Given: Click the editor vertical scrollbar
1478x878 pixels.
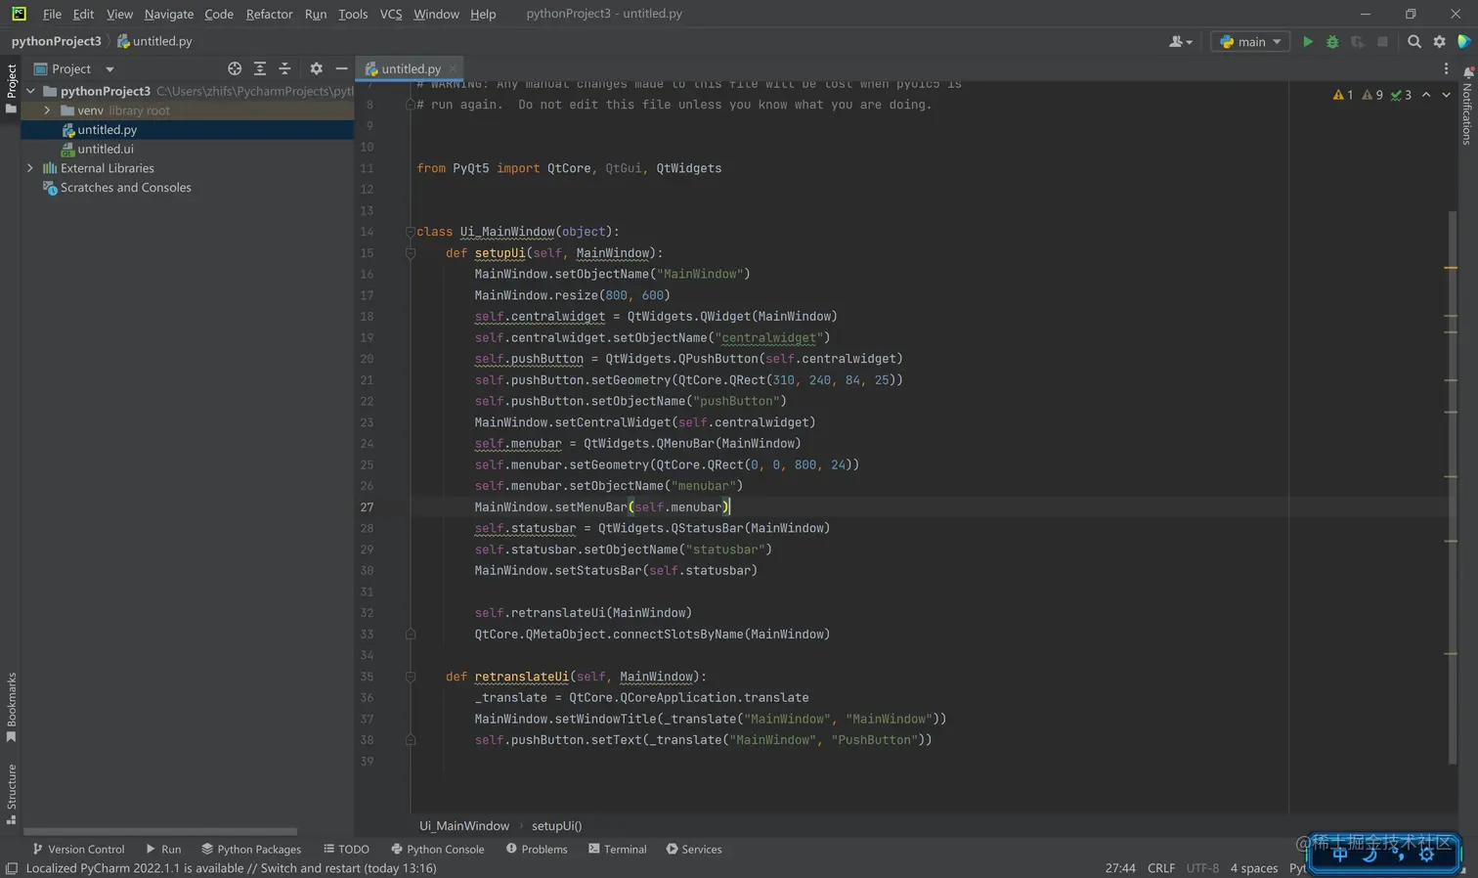Looking at the screenshot, I should 1452,489.
